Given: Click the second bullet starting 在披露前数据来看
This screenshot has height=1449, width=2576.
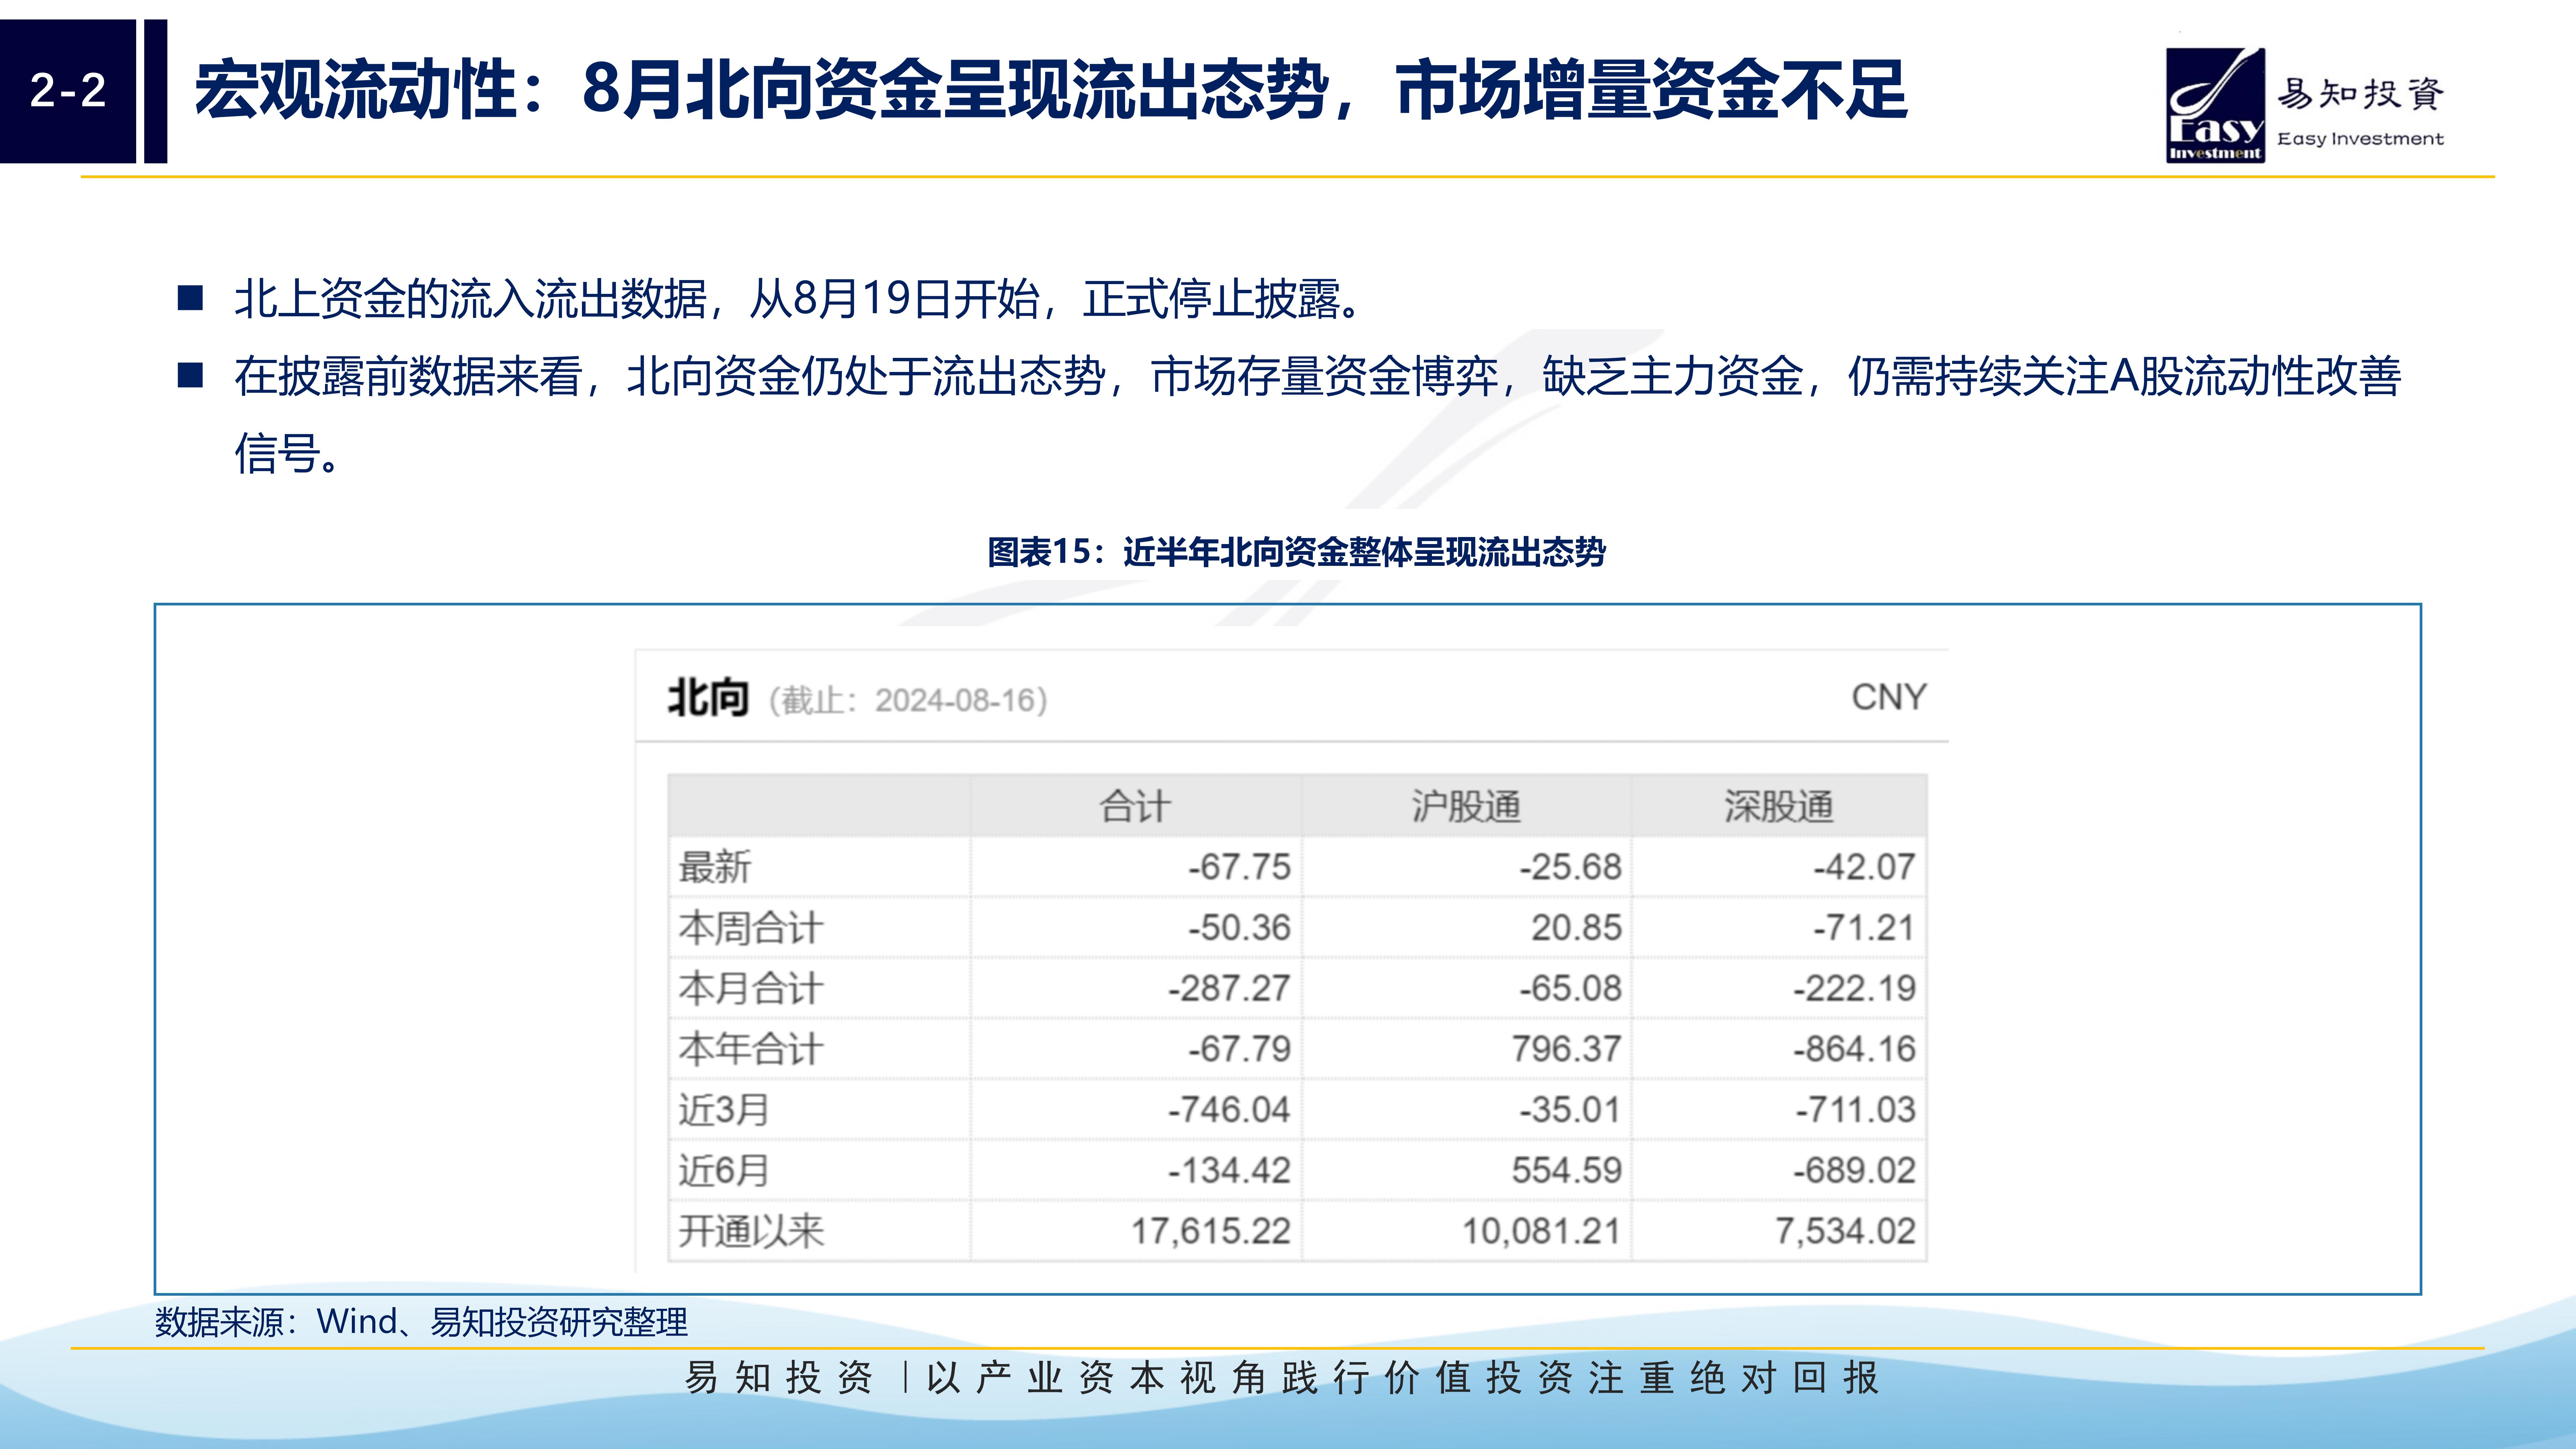Looking at the screenshot, I should tap(1317, 414).
